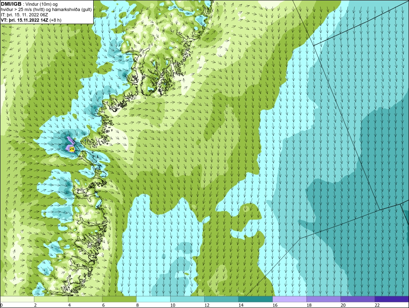Select the 10-12 m/s turquoise legend swatch

click(187, 299)
